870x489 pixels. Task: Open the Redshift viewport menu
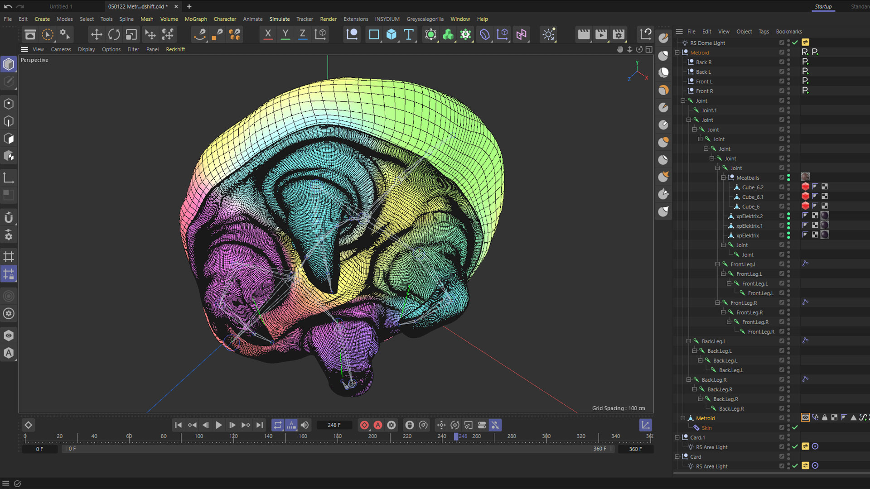point(175,49)
